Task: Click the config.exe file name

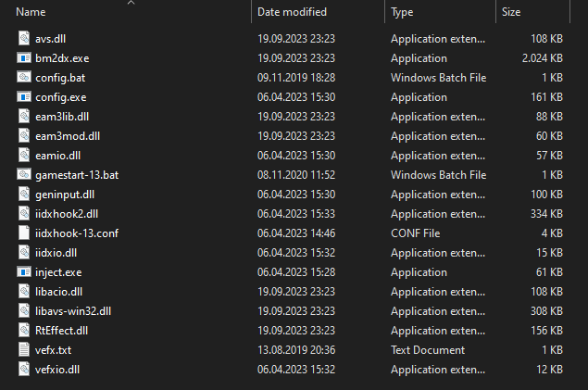Action: (x=61, y=97)
